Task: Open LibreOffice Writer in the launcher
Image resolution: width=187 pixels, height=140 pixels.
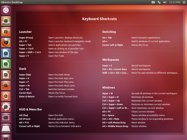Action: click(6, 53)
